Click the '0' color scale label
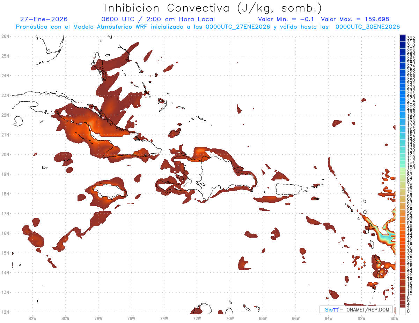 (x=409, y=311)
